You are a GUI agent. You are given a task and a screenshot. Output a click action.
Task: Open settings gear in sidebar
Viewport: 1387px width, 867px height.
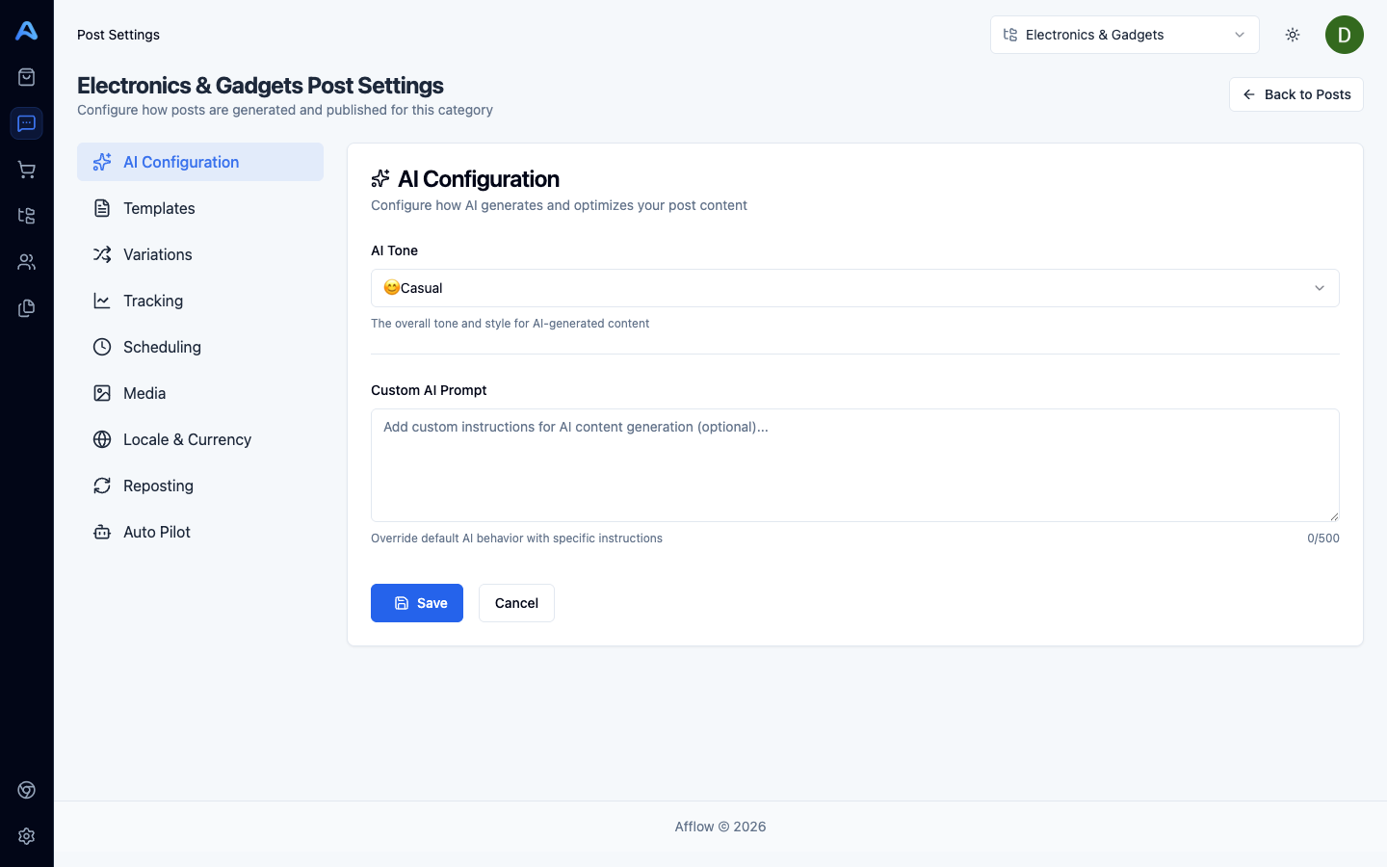(27, 836)
